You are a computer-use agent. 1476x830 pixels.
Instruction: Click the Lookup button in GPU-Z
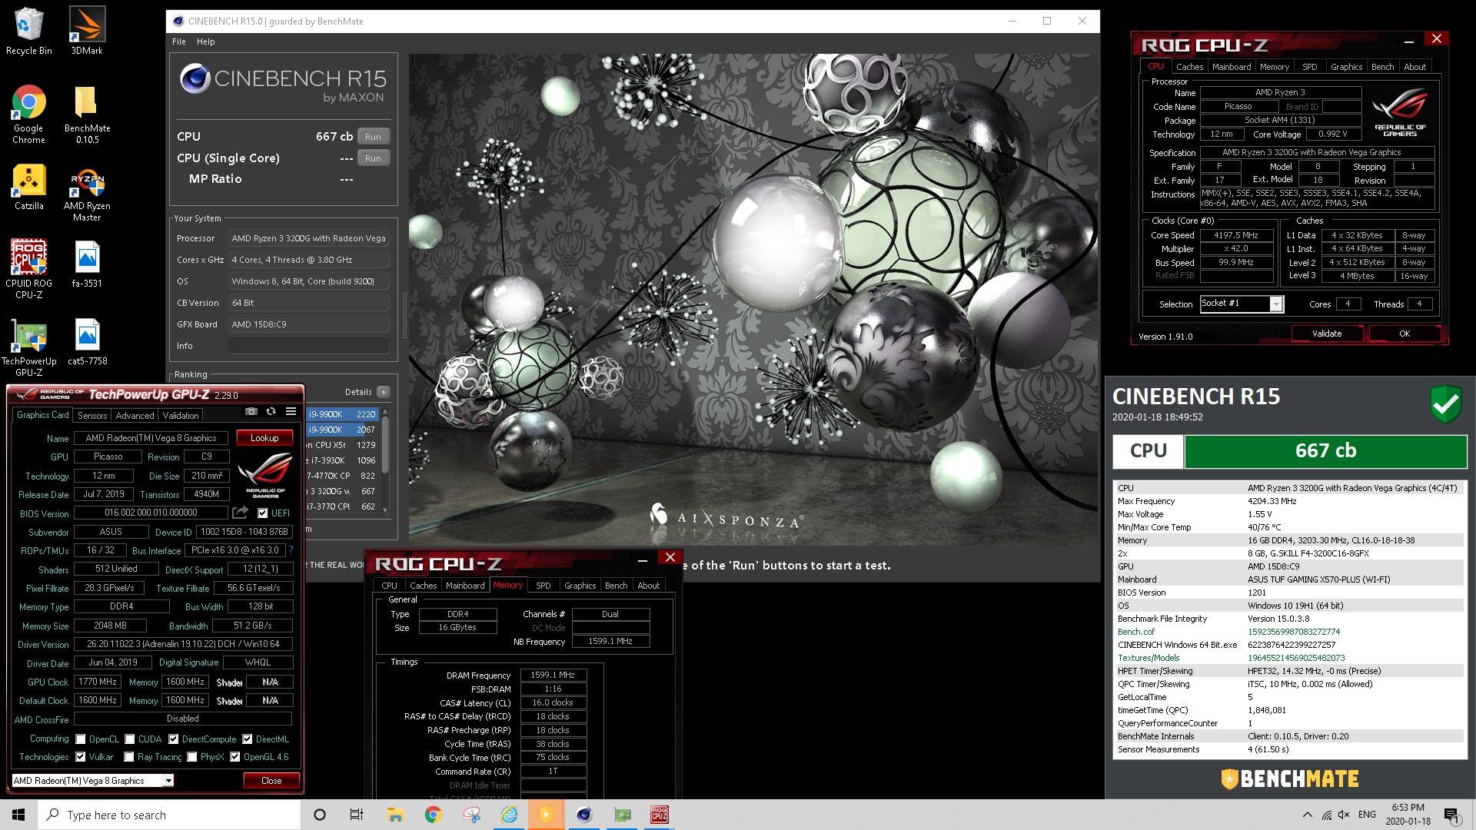pos(264,438)
